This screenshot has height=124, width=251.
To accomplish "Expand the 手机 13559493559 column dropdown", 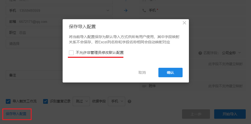I will [108, 11].
